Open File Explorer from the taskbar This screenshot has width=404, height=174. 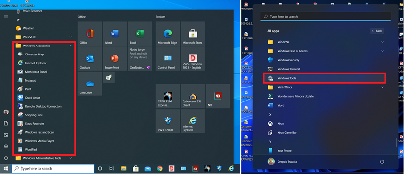click(x=124, y=169)
